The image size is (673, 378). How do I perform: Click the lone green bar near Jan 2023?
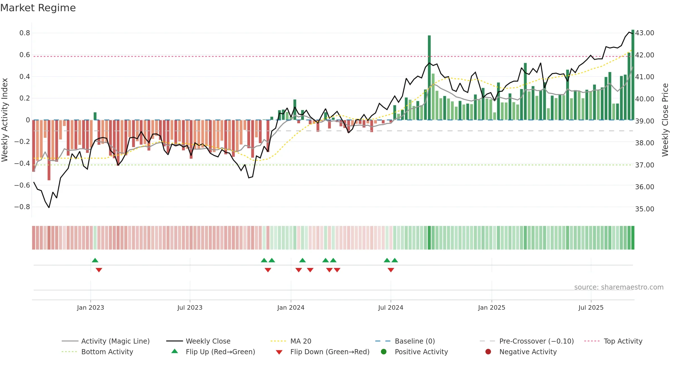(x=95, y=116)
